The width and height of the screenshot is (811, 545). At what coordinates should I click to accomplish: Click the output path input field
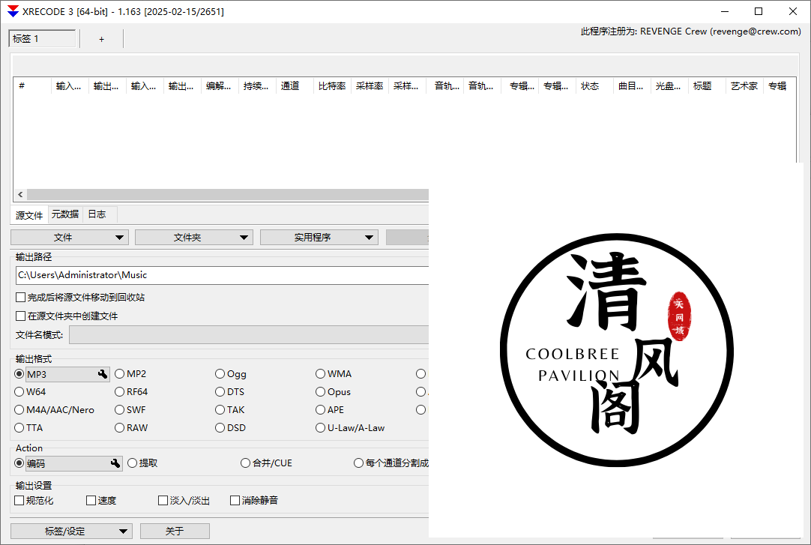(x=223, y=275)
